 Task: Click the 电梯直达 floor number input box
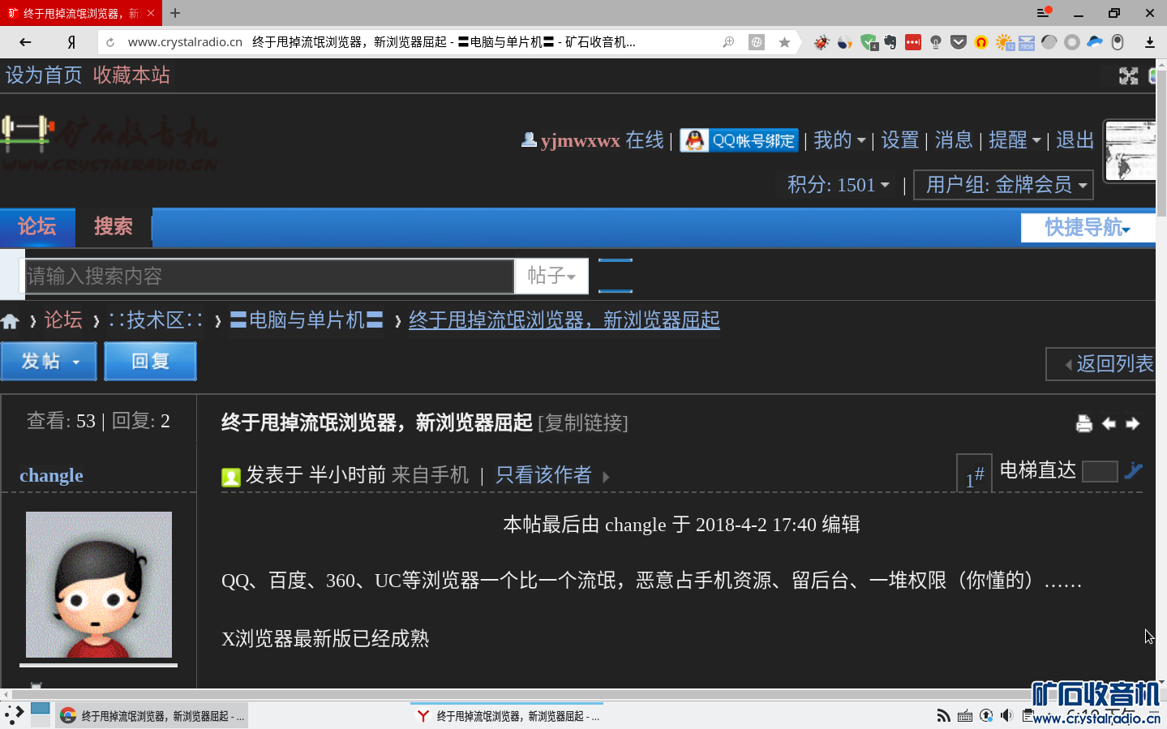click(x=1100, y=471)
